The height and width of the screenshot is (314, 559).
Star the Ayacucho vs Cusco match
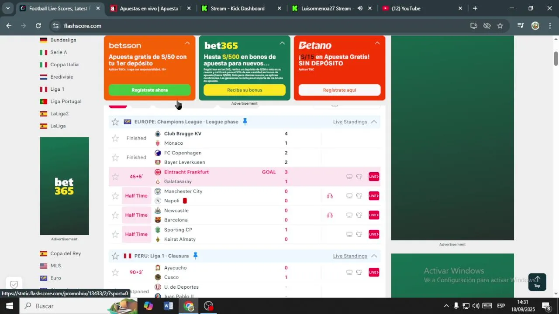(115, 272)
